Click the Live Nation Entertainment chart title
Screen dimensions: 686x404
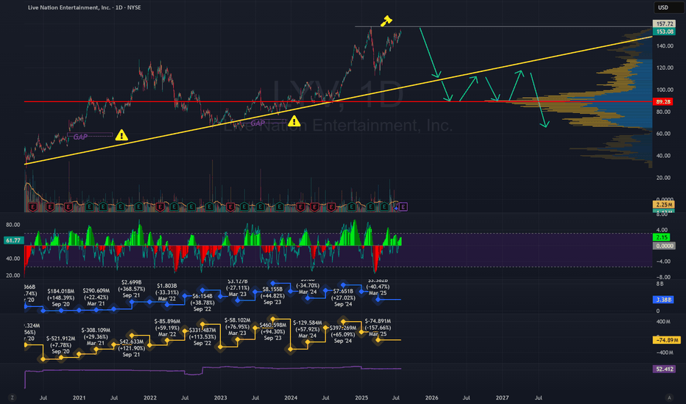coord(85,7)
